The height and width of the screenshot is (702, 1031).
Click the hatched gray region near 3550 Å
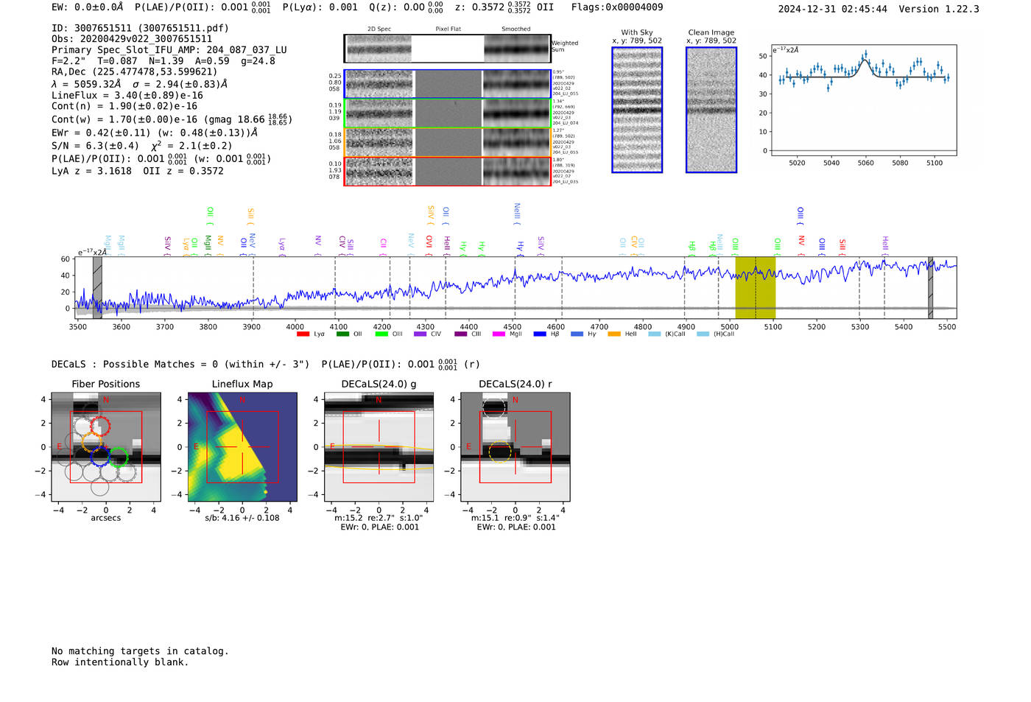[97, 288]
